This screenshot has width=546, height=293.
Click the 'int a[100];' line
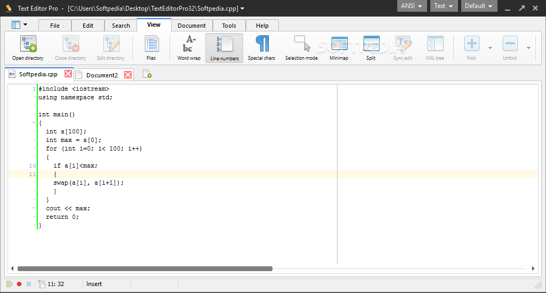click(x=66, y=131)
